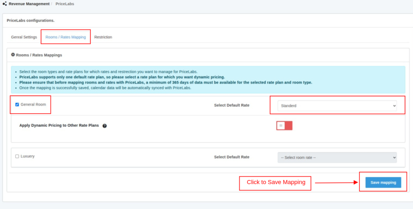Click the blue information notice banner
This screenshot has height=209, width=413.
pos(208,79)
